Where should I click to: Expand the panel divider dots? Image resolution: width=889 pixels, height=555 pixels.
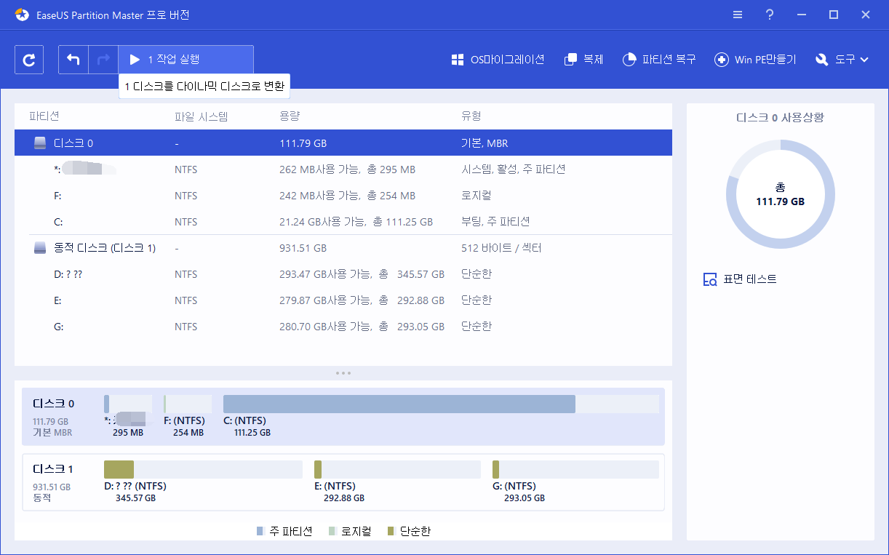[x=343, y=372]
